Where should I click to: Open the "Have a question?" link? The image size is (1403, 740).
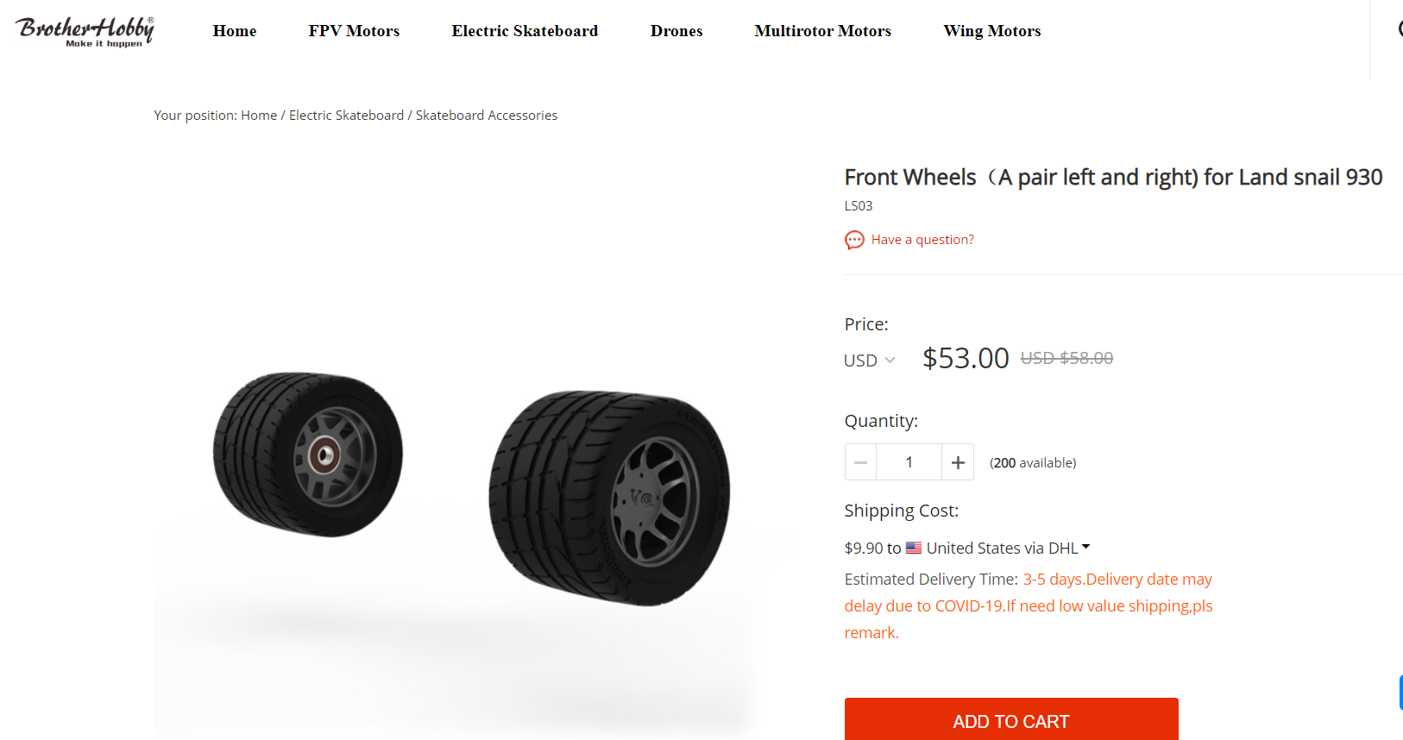tap(922, 240)
